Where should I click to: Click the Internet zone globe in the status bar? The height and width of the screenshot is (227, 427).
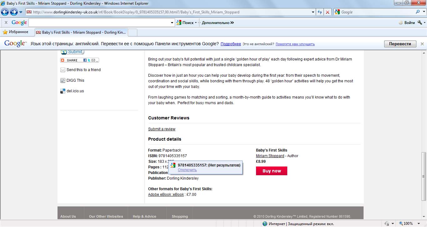(x=265, y=224)
